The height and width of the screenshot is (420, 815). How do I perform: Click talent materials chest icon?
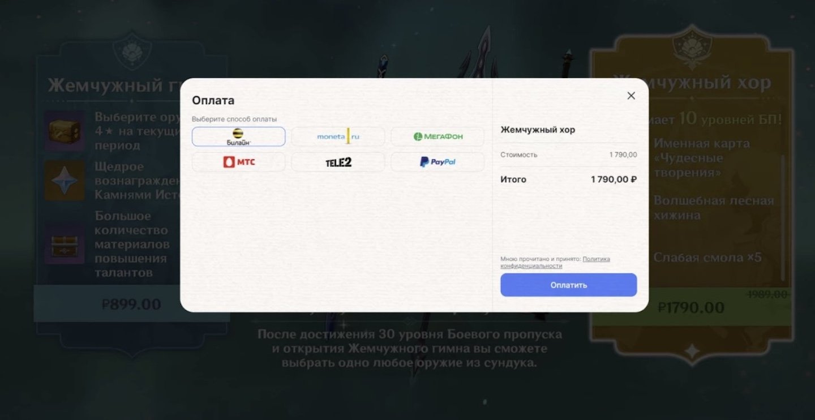tap(65, 243)
